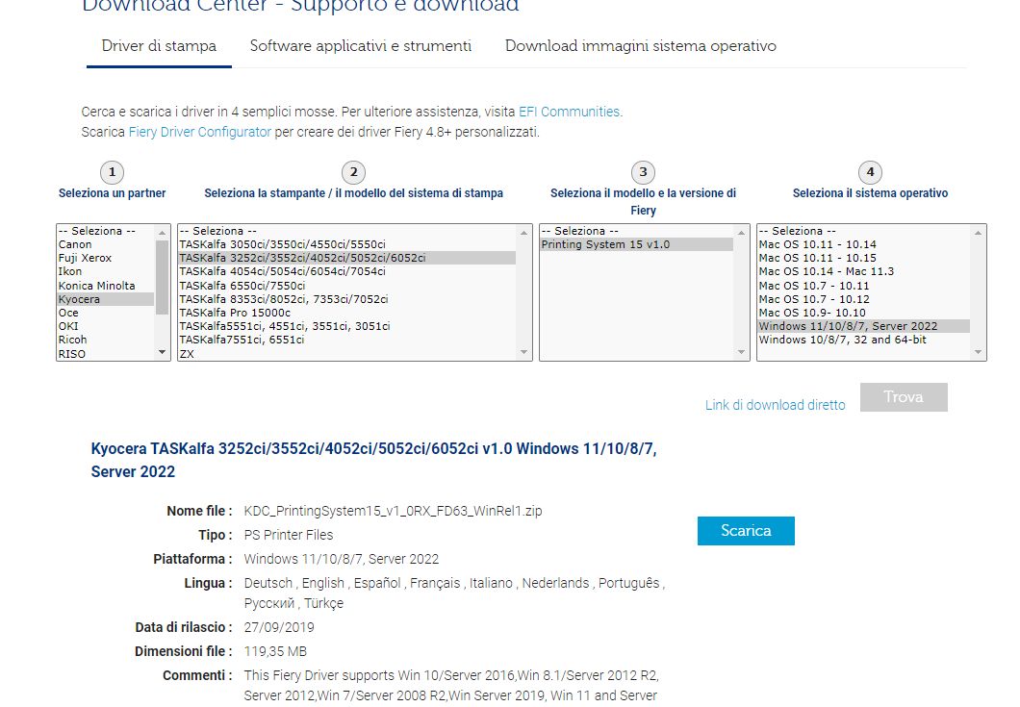Open the EFI Communities link
This screenshot has width=1020, height=707.
(x=569, y=112)
